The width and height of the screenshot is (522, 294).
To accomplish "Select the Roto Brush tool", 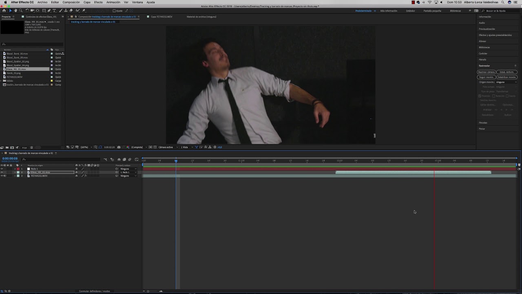I will point(77,11).
